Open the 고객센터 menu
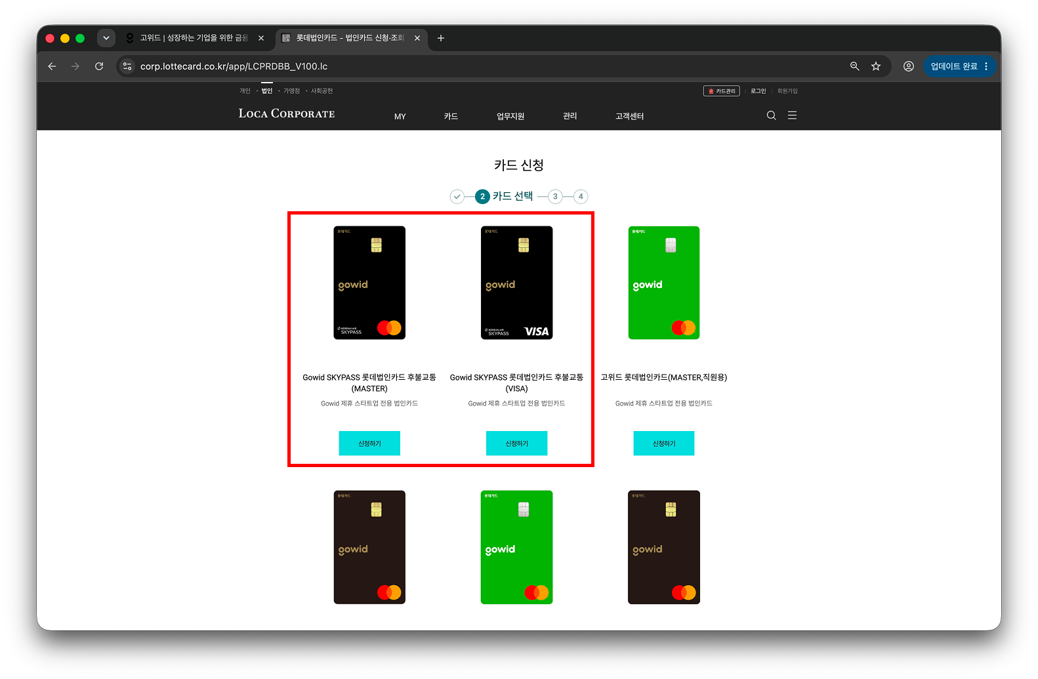The image size is (1038, 679). (630, 116)
